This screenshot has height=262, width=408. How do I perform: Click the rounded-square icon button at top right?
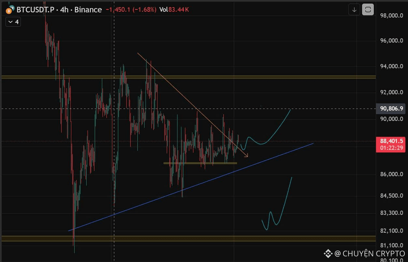click(x=368, y=10)
